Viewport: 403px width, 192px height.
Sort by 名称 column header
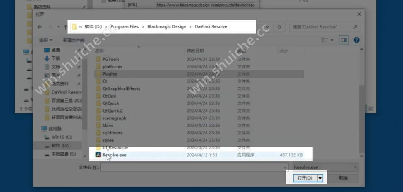click(x=99, y=51)
